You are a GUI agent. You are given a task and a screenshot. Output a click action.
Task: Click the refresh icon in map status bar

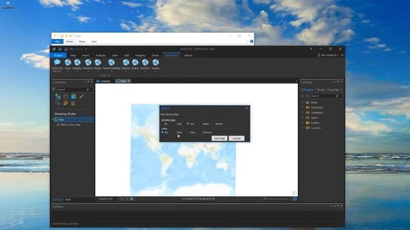click(x=295, y=199)
